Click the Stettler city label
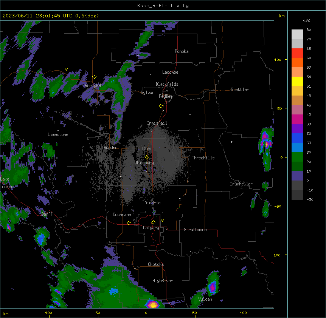The height and width of the screenshot is (318, 326). click(x=240, y=90)
